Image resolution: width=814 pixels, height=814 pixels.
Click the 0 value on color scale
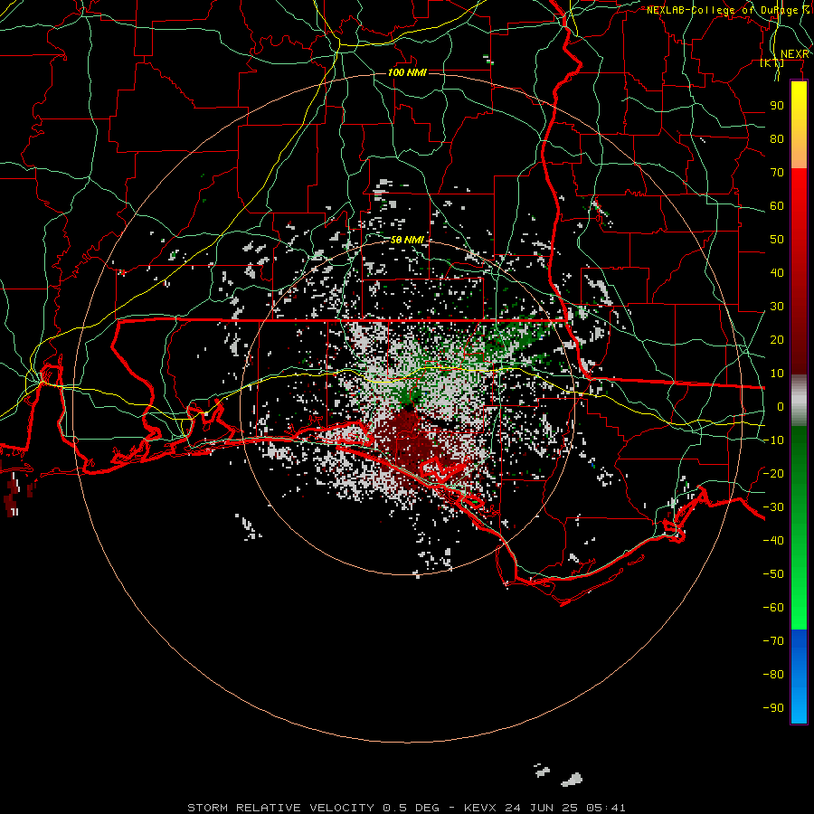tap(781, 406)
